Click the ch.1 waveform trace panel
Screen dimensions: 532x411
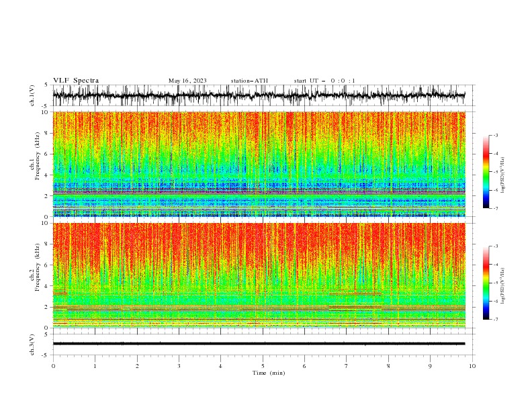263,95
